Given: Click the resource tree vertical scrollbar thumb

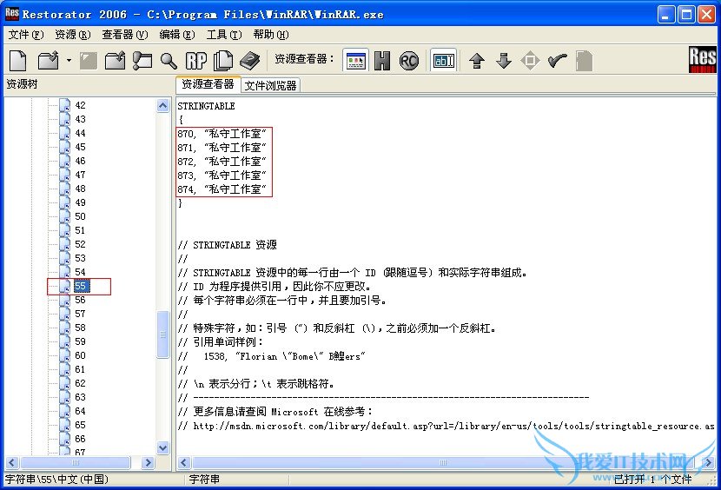Looking at the screenshot, I should coord(162,334).
